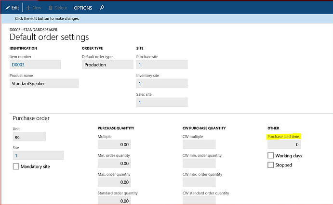Open the Default order type dropdown

click(x=107, y=64)
